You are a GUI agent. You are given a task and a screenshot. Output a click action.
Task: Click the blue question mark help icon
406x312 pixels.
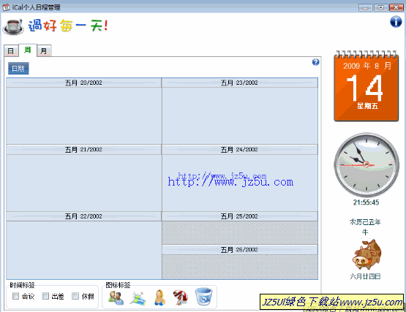click(315, 62)
